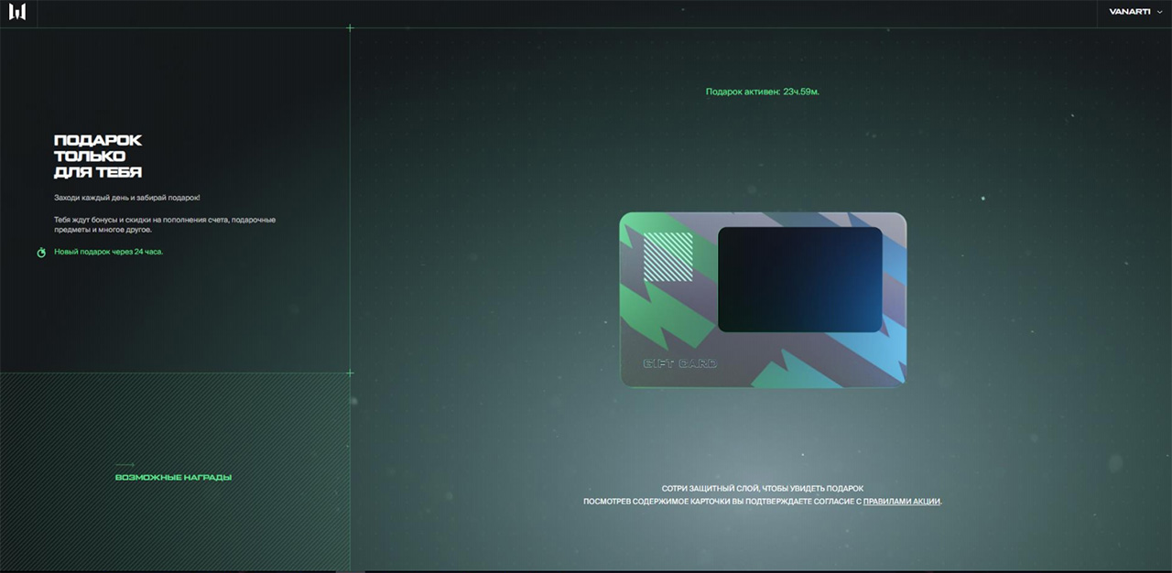Image resolution: width=1172 pixels, height=573 pixels.
Task: Click the Заходи каждый день и забирай подарок line
Action: tap(126, 198)
